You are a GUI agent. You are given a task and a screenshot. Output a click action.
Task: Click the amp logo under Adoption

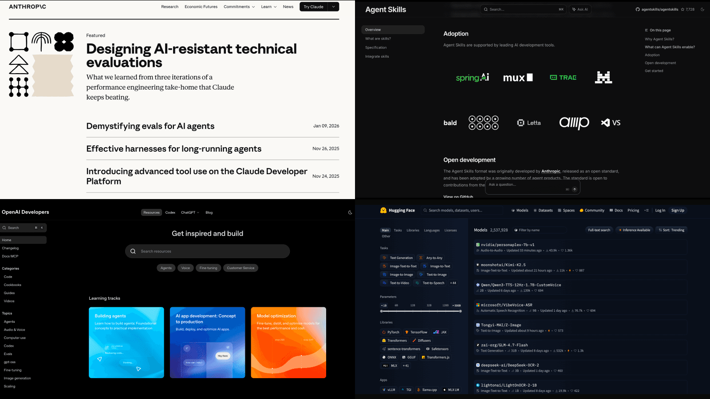point(574,123)
